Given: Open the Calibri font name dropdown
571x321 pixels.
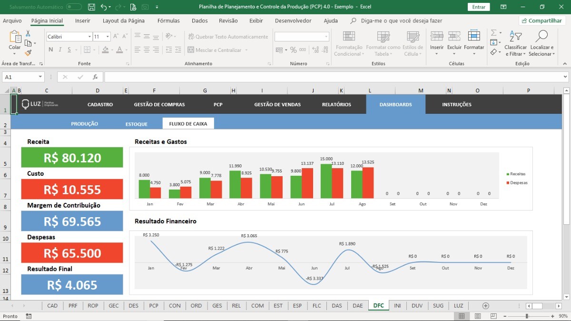Looking at the screenshot, I should (x=89, y=37).
